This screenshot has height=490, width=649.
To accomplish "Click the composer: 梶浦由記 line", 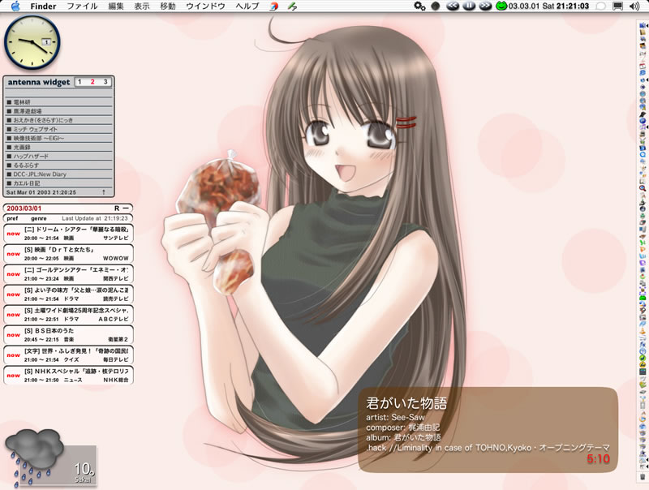I will point(402,428).
